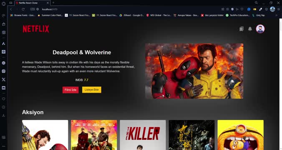Viewport: 282px width, 150px height.
Task: Open notifications bell in Netflix header
Action: [250, 29]
